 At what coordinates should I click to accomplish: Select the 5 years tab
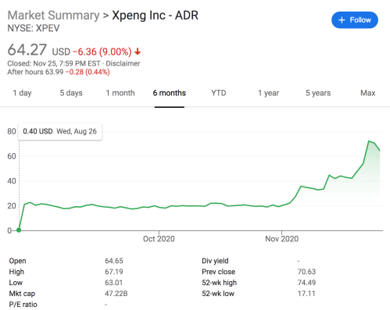click(318, 93)
